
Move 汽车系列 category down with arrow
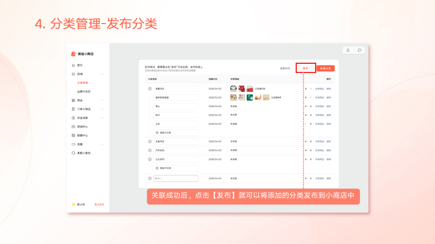click(x=306, y=150)
